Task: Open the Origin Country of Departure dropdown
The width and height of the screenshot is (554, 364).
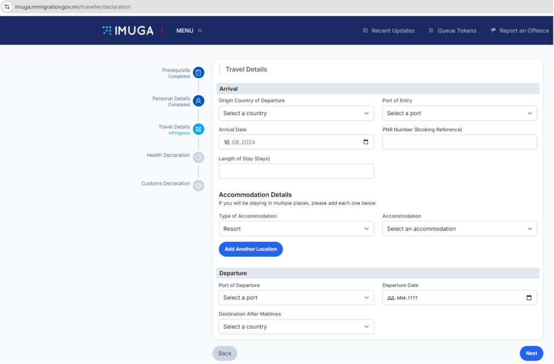Action: coord(296,113)
